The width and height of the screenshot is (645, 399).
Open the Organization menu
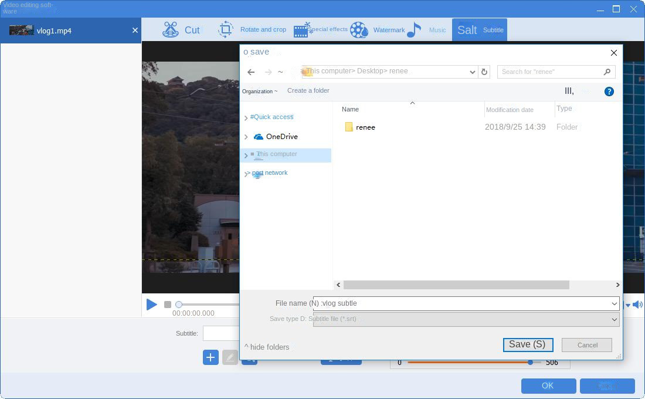[260, 92]
